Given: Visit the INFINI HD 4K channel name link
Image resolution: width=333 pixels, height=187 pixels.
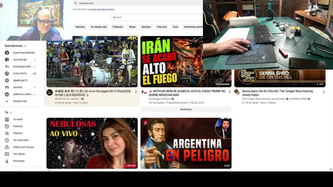Looking at the screenshot, I should tap(68, 99).
